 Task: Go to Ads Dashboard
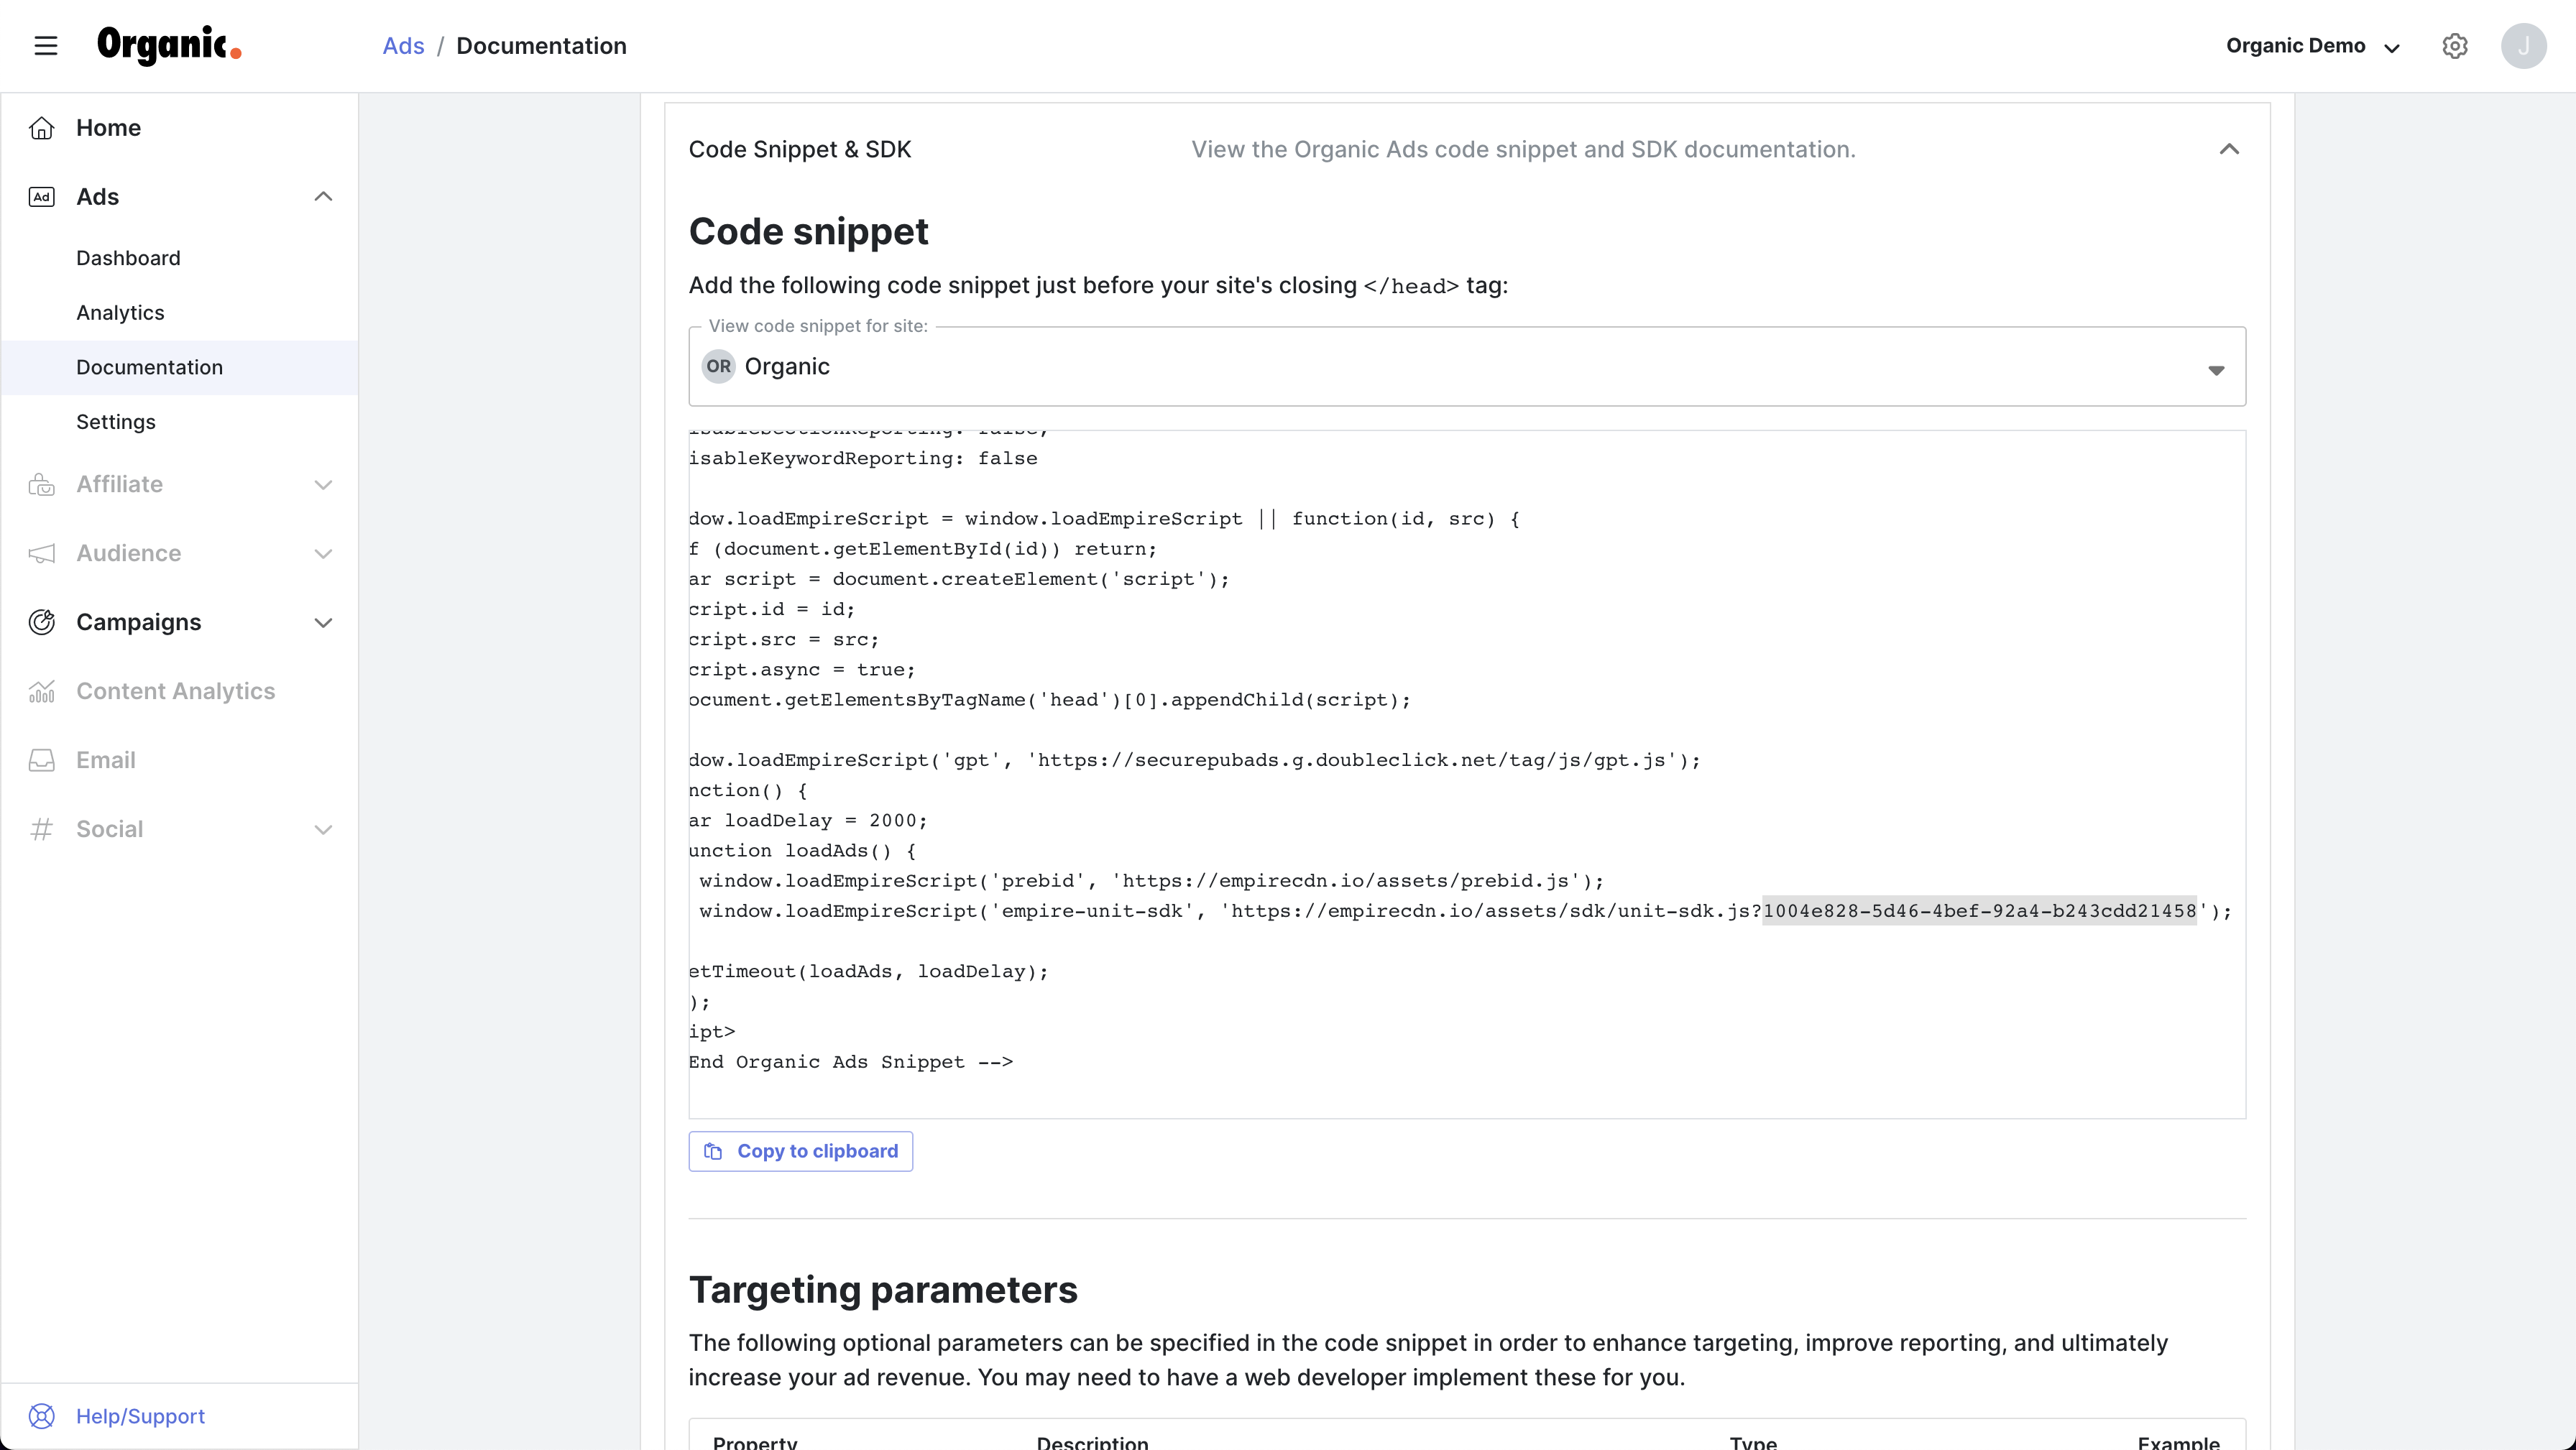tap(128, 258)
